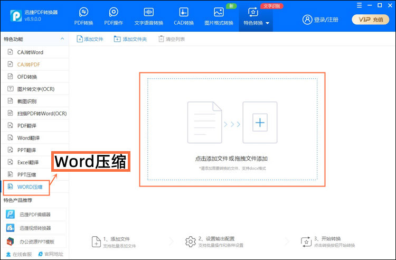
Task: Select 图片格式转换 icon
Action: pos(219,12)
